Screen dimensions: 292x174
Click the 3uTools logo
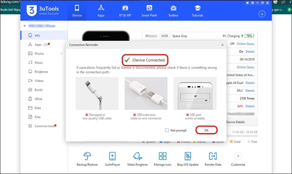pos(42,10)
